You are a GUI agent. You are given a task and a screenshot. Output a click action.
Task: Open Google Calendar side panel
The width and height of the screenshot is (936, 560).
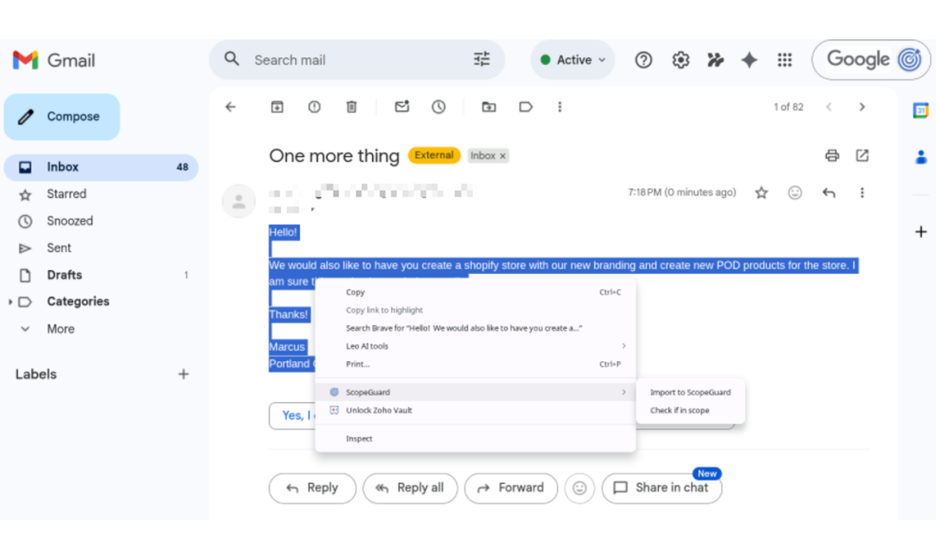tap(921, 111)
